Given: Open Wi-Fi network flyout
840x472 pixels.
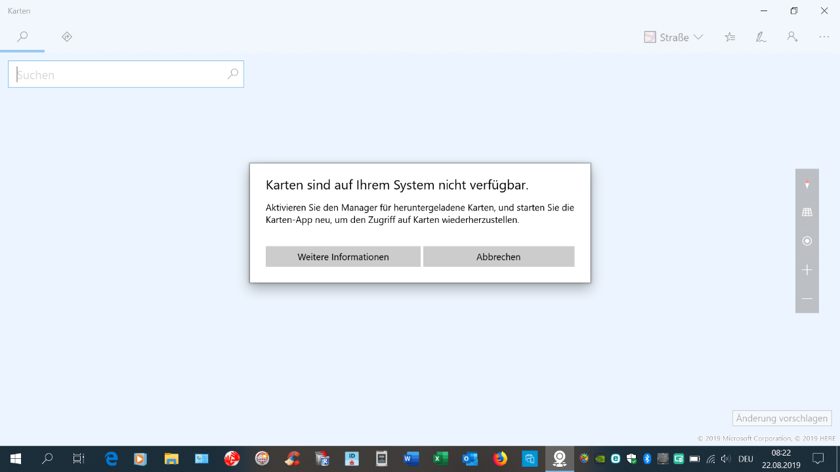Looking at the screenshot, I should (711, 459).
